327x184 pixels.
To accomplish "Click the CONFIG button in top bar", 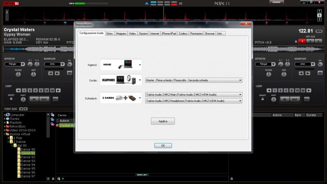I will point(276,2).
